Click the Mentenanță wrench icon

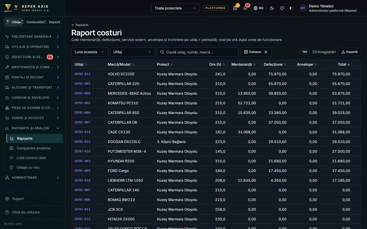point(7,67)
